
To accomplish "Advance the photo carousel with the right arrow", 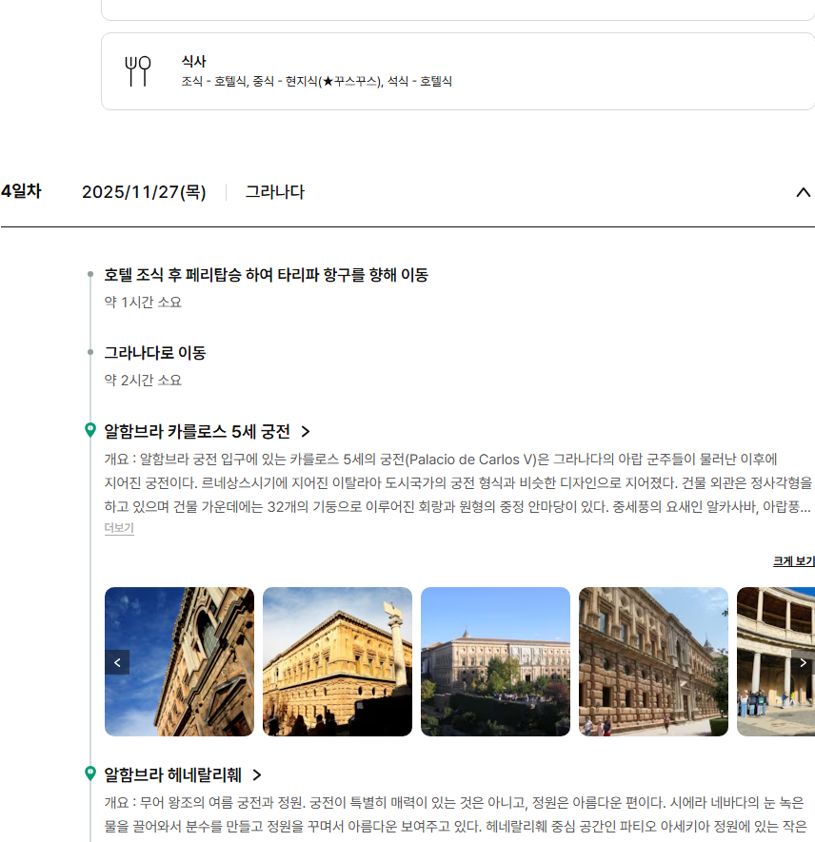I will click(x=803, y=662).
